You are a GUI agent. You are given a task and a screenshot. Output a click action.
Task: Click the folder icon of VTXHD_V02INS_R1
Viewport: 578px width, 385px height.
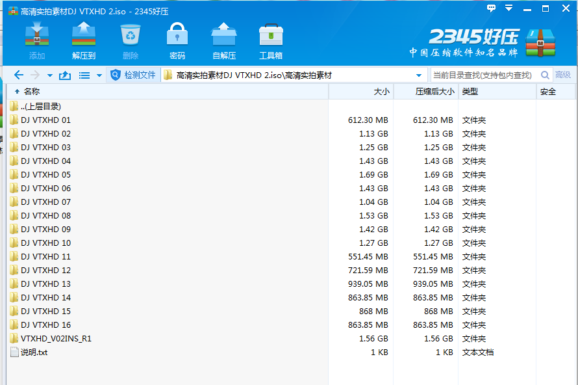click(14, 338)
